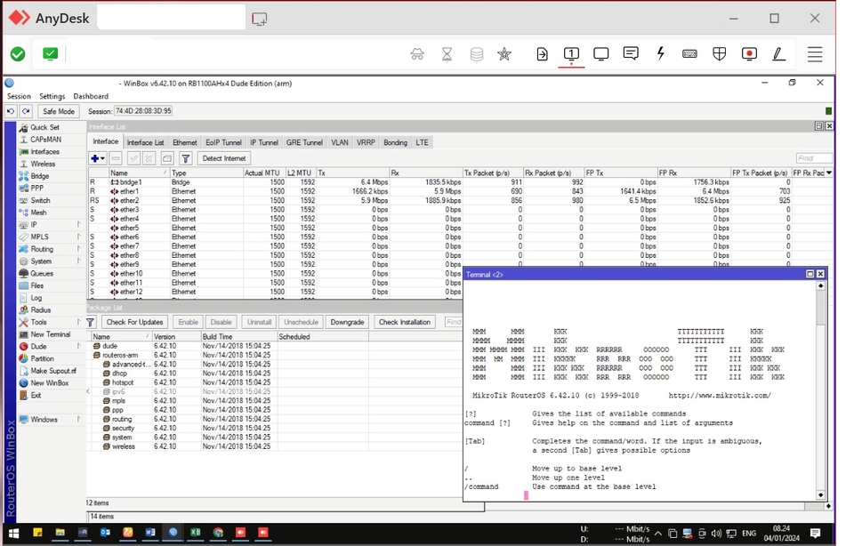The image size is (854, 546).
Task: Open the Settings menu
Action: click(52, 96)
